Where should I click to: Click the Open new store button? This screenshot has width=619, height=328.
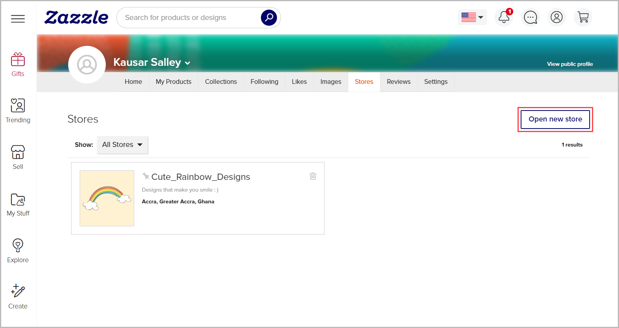coord(555,119)
